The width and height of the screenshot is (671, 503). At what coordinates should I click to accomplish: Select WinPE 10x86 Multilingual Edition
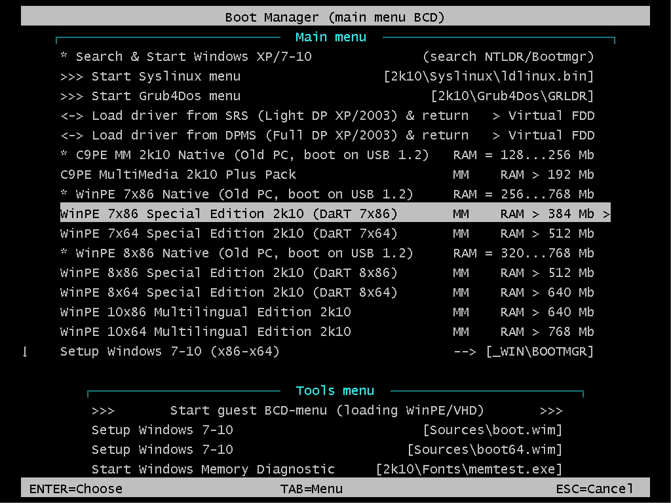[205, 312]
